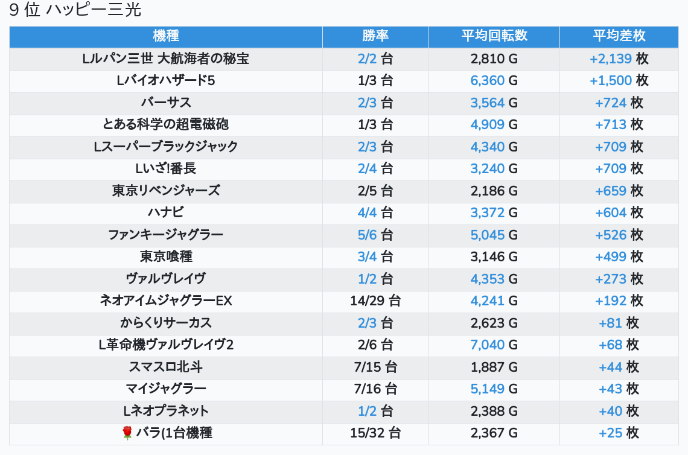Click とある科学の超電磁砲 machine name

pos(166,124)
